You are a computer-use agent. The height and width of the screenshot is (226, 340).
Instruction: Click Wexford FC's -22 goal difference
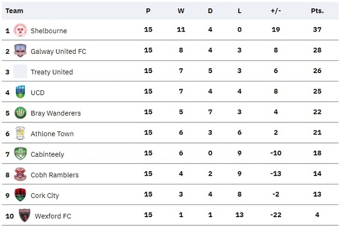click(276, 215)
